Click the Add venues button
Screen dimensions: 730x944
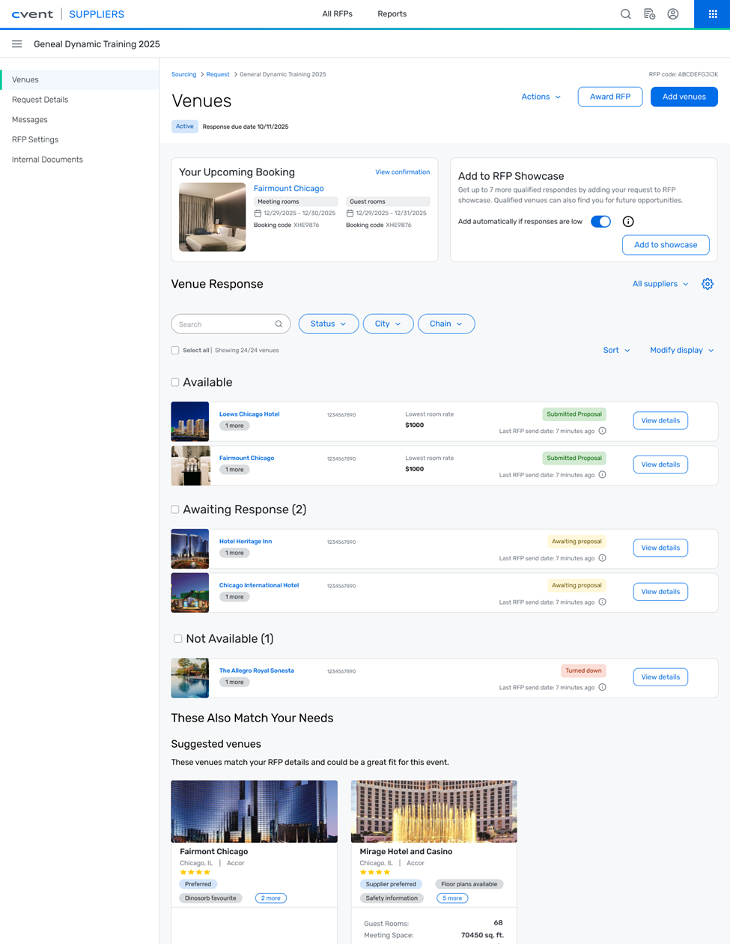click(x=684, y=97)
